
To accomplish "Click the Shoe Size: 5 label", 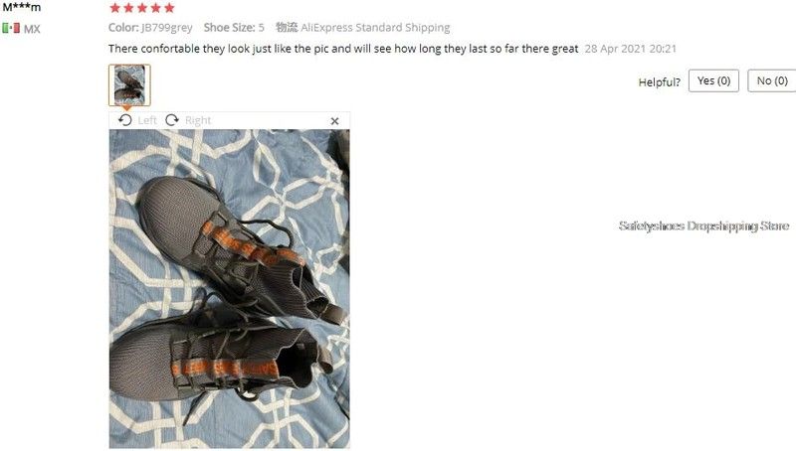I will click(234, 28).
